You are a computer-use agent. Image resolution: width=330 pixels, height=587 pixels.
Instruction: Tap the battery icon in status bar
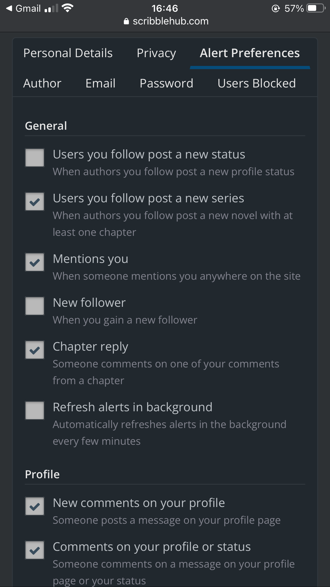(x=316, y=9)
